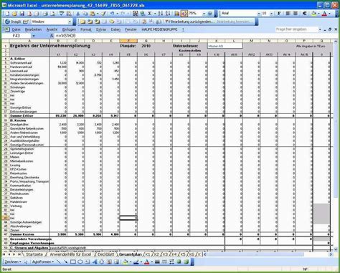340x273 pixels.
Task: Open the Bearbeiten menu
Action: click(33, 29)
